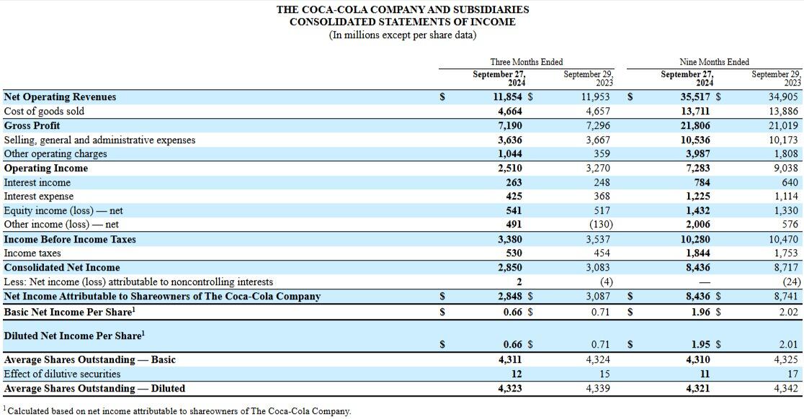Select Net Operating Revenues value 11,953
Image resolution: width=804 pixels, height=419 pixels.
[596, 96]
